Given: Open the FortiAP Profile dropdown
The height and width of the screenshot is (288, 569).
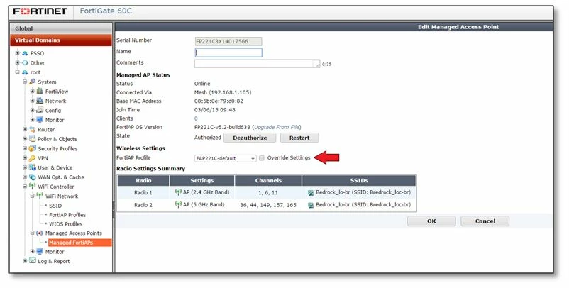Looking at the screenshot, I should pos(226,158).
